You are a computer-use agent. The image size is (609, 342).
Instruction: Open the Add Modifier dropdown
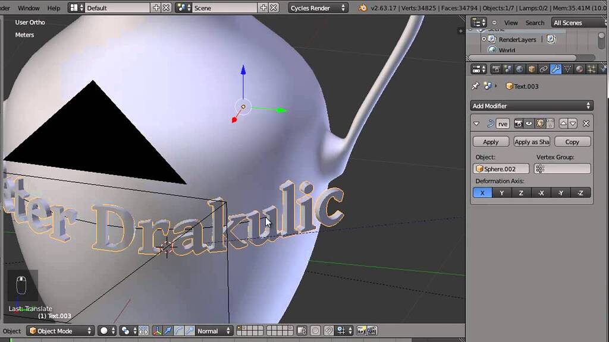tap(531, 105)
